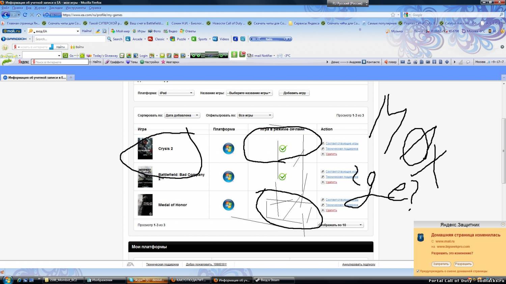Open the Все игры filter dropdown
The width and height of the screenshot is (506, 284).
[x=255, y=115]
